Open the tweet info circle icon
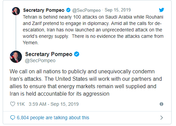The height and width of the screenshot is (126, 176). tap(161, 104)
